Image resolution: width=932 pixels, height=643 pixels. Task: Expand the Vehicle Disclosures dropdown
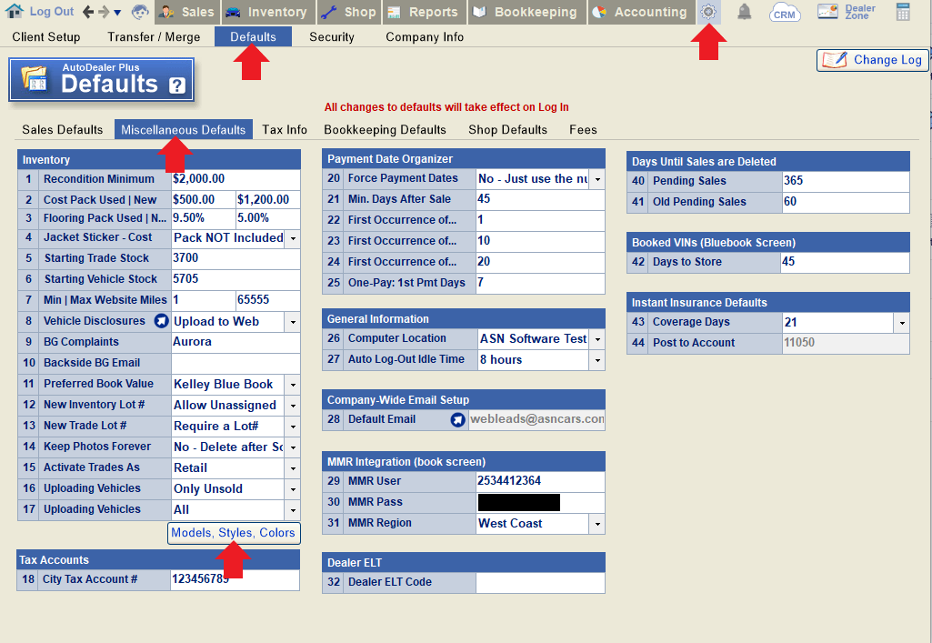[x=293, y=322]
